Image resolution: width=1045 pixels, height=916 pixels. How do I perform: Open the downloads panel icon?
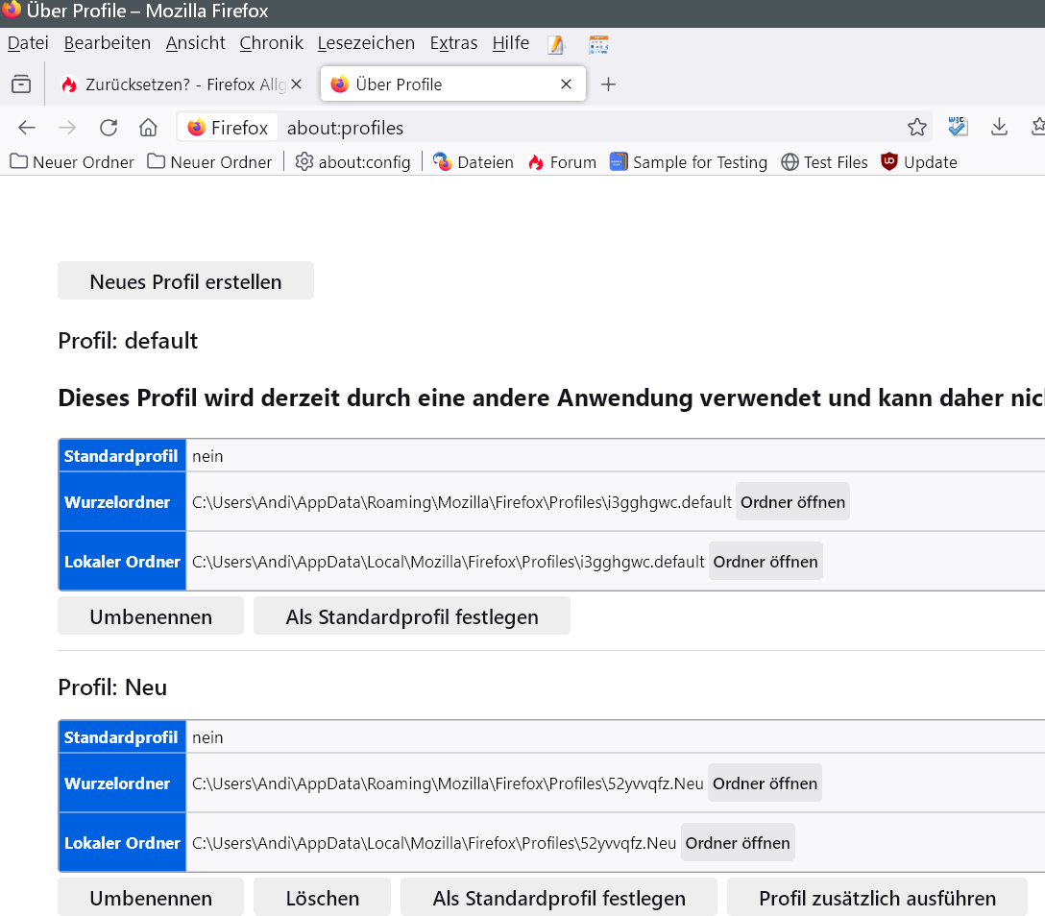coord(999,128)
